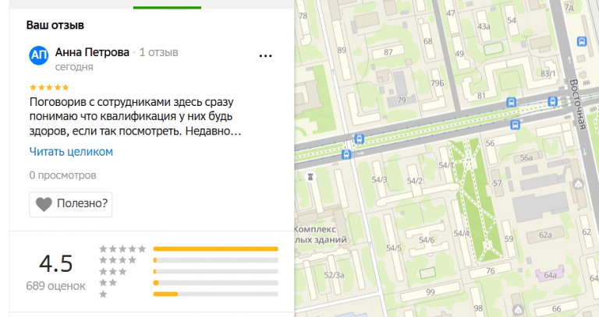Click the review text starting Поговорив с сотрудниками

click(x=135, y=116)
